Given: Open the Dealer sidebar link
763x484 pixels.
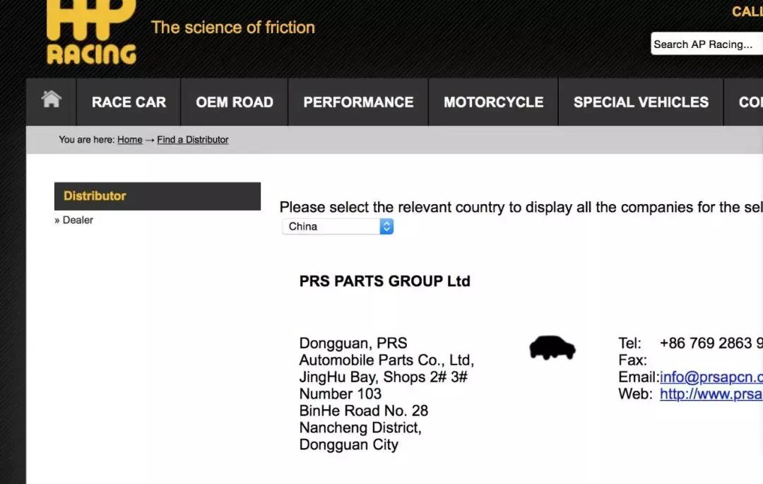Looking at the screenshot, I should [78, 220].
